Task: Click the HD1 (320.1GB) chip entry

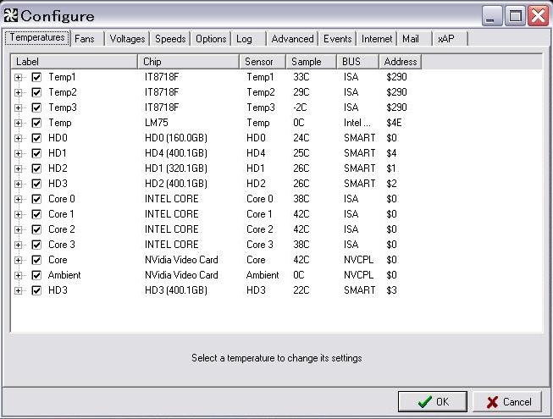Action: tap(176, 168)
